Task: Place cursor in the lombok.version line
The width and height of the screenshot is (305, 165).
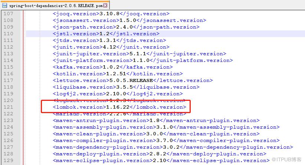Action: pyautogui.click(x=119, y=107)
